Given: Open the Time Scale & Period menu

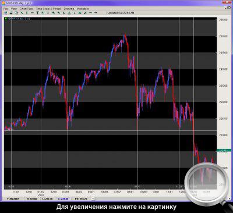Looking at the screenshot, I should tap(48, 9).
